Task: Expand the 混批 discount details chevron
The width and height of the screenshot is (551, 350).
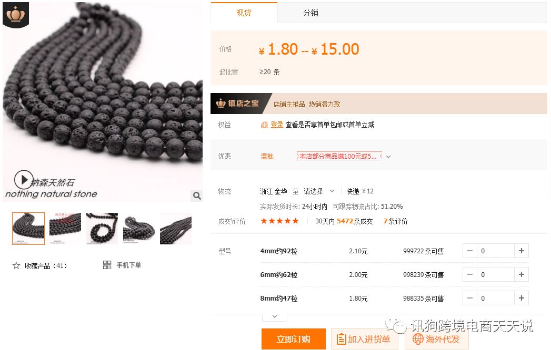Action: pos(388,157)
